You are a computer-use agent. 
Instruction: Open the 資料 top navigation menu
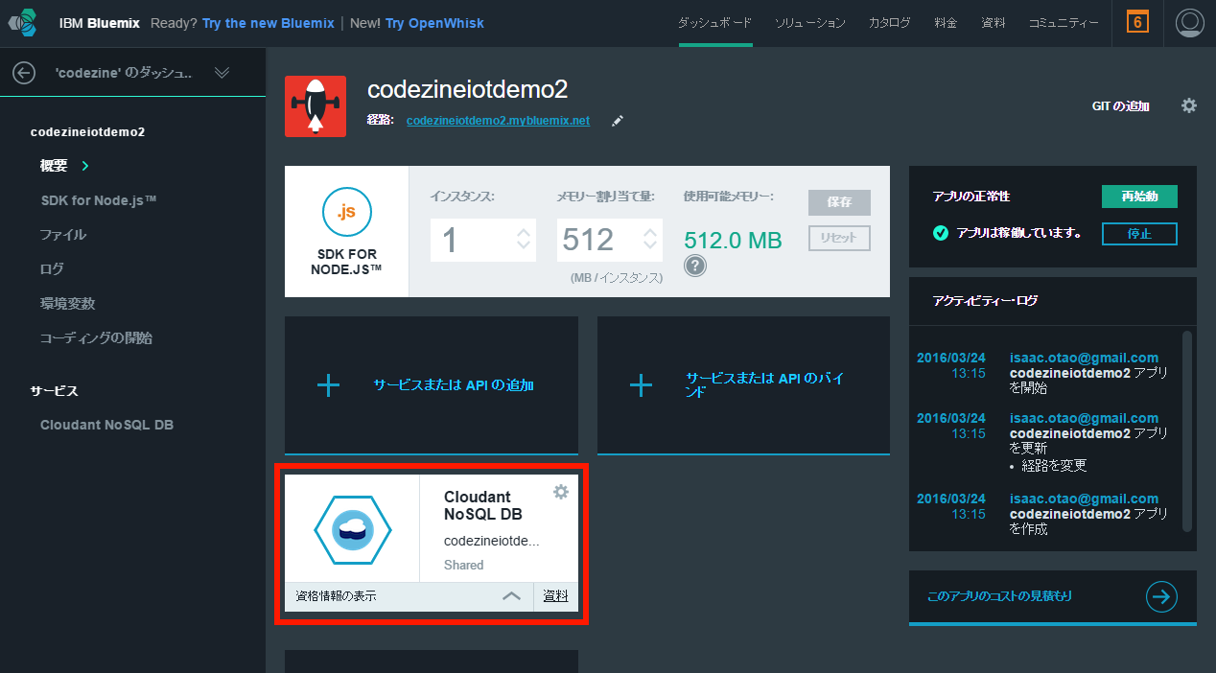994,23
